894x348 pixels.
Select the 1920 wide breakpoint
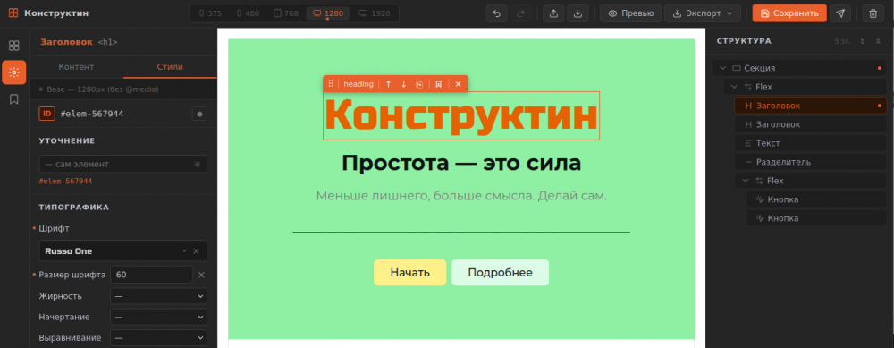pyautogui.click(x=375, y=13)
